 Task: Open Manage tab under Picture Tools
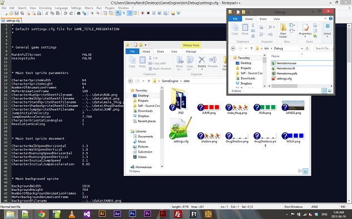point(191,51)
